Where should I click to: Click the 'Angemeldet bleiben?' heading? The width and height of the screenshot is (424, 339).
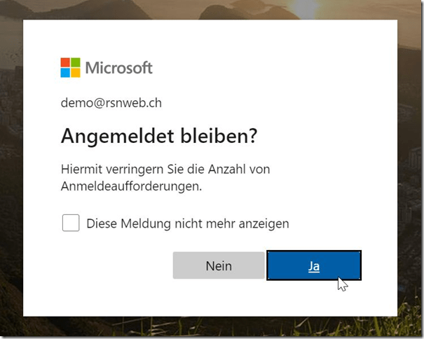tap(160, 136)
